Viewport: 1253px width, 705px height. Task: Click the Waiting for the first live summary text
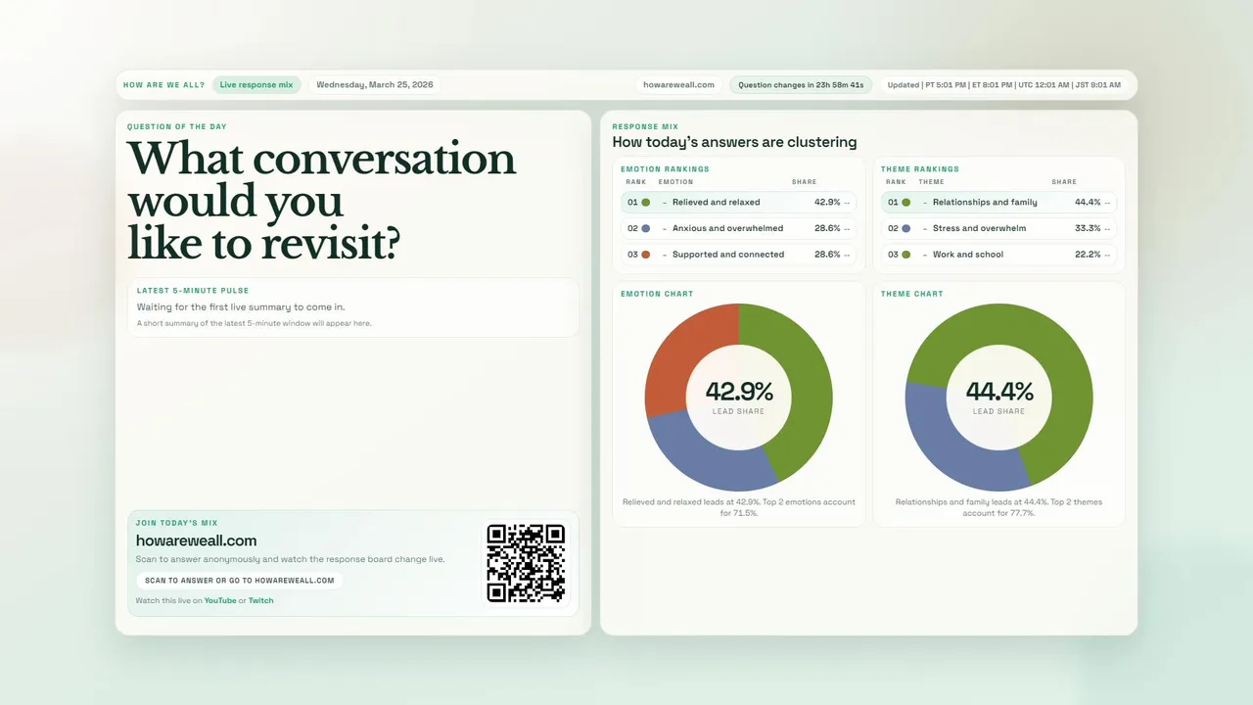coord(241,307)
